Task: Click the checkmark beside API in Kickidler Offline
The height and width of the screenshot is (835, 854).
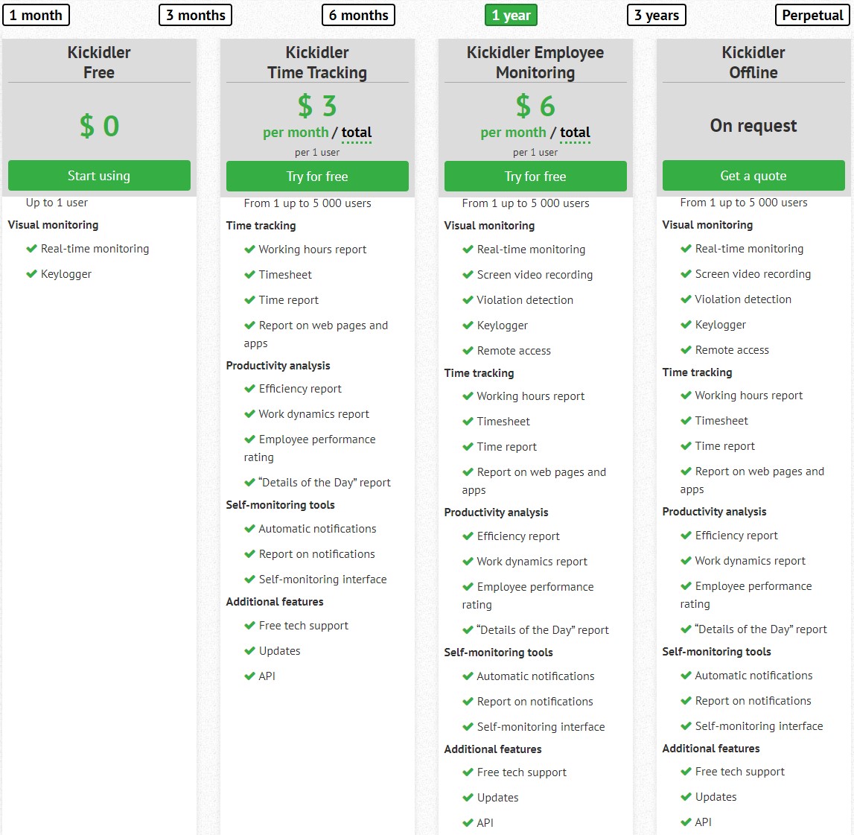Action: tap(686, 822)
